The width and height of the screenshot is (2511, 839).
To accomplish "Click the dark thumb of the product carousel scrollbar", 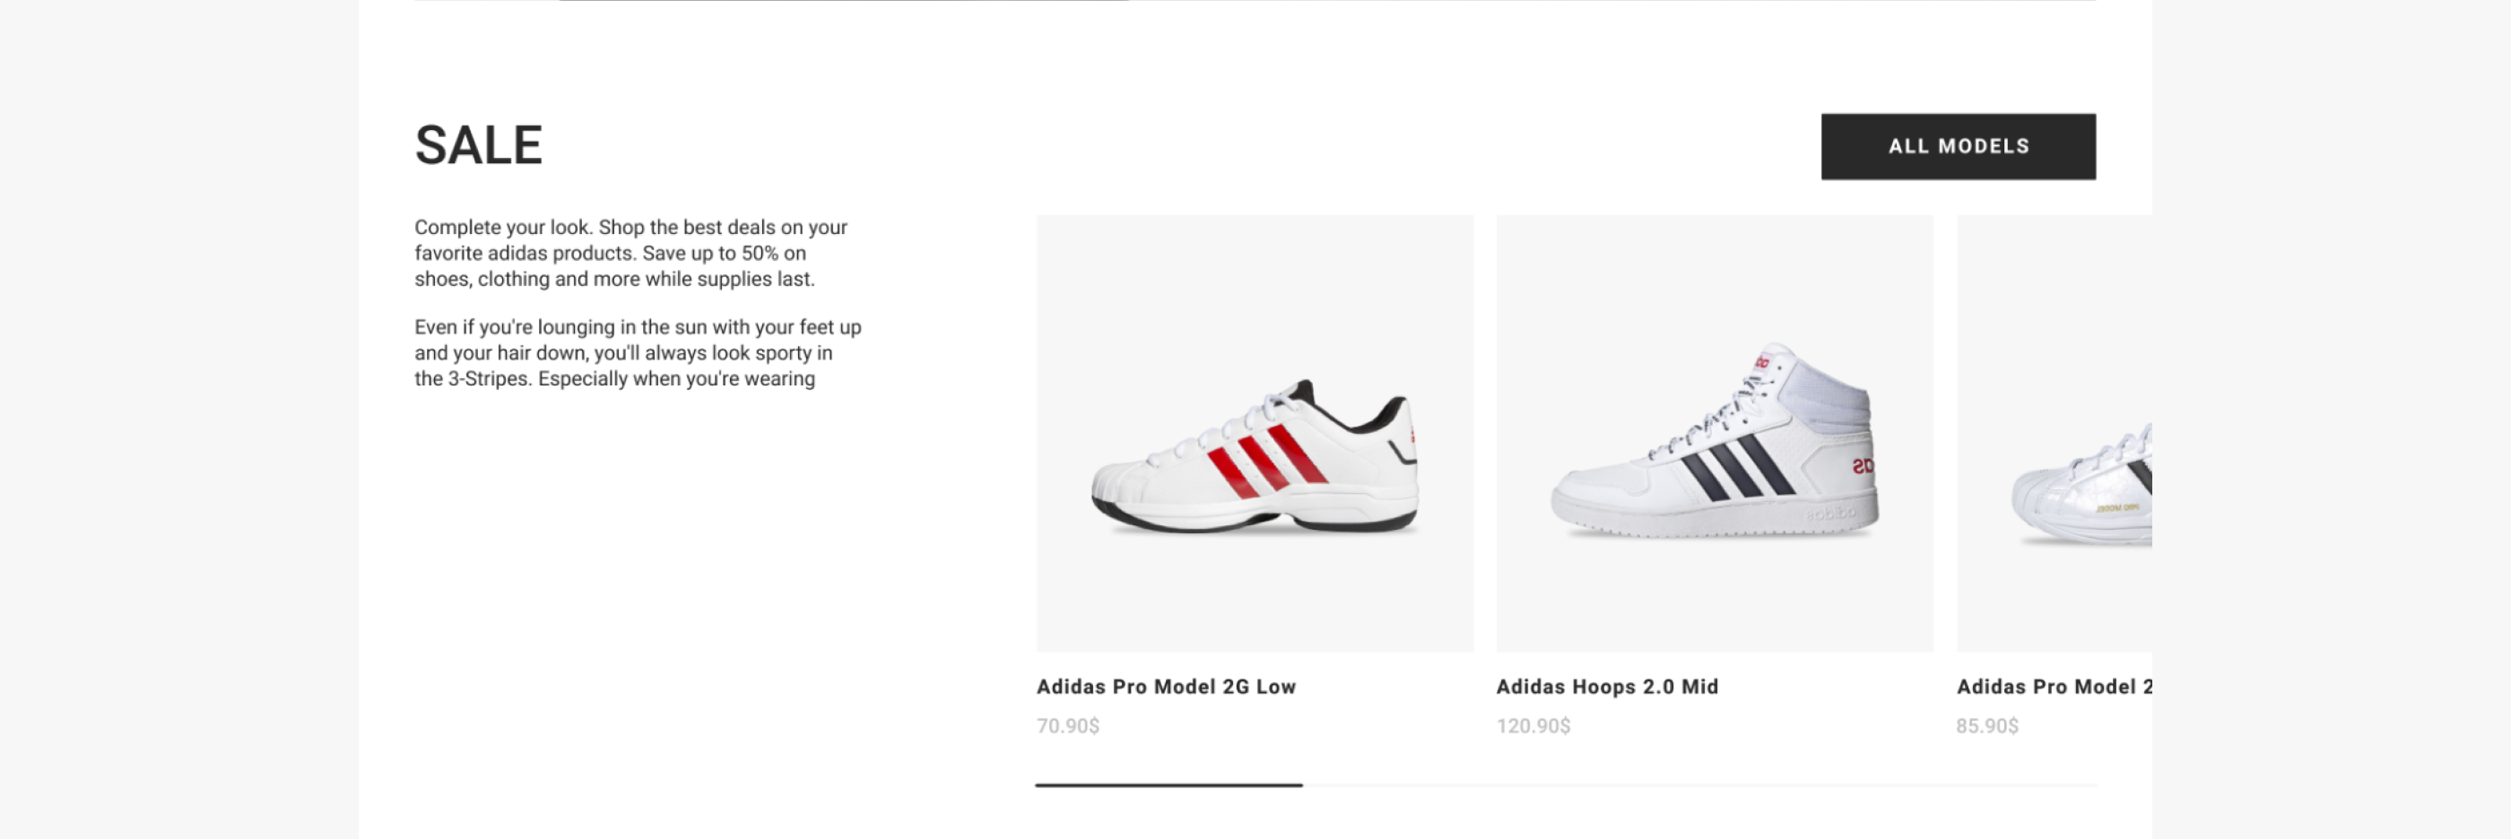I will click(x=1168, y=784).
